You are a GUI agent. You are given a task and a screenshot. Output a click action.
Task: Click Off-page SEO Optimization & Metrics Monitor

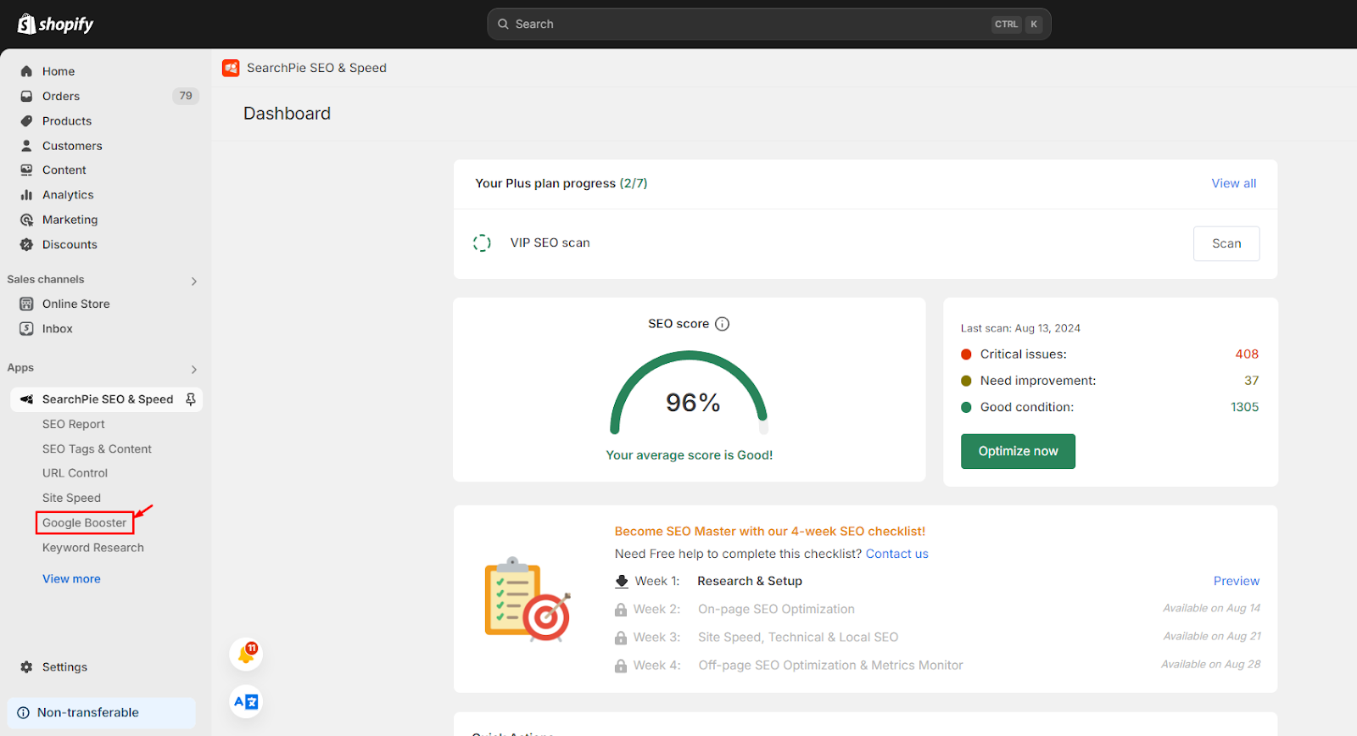pos(830,666)
